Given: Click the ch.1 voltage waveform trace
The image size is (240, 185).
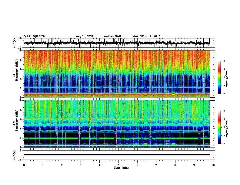Looking at the screenshot, I should click(117, 43).
